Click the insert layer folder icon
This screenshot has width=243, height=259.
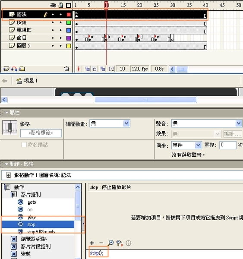[22, 69]
